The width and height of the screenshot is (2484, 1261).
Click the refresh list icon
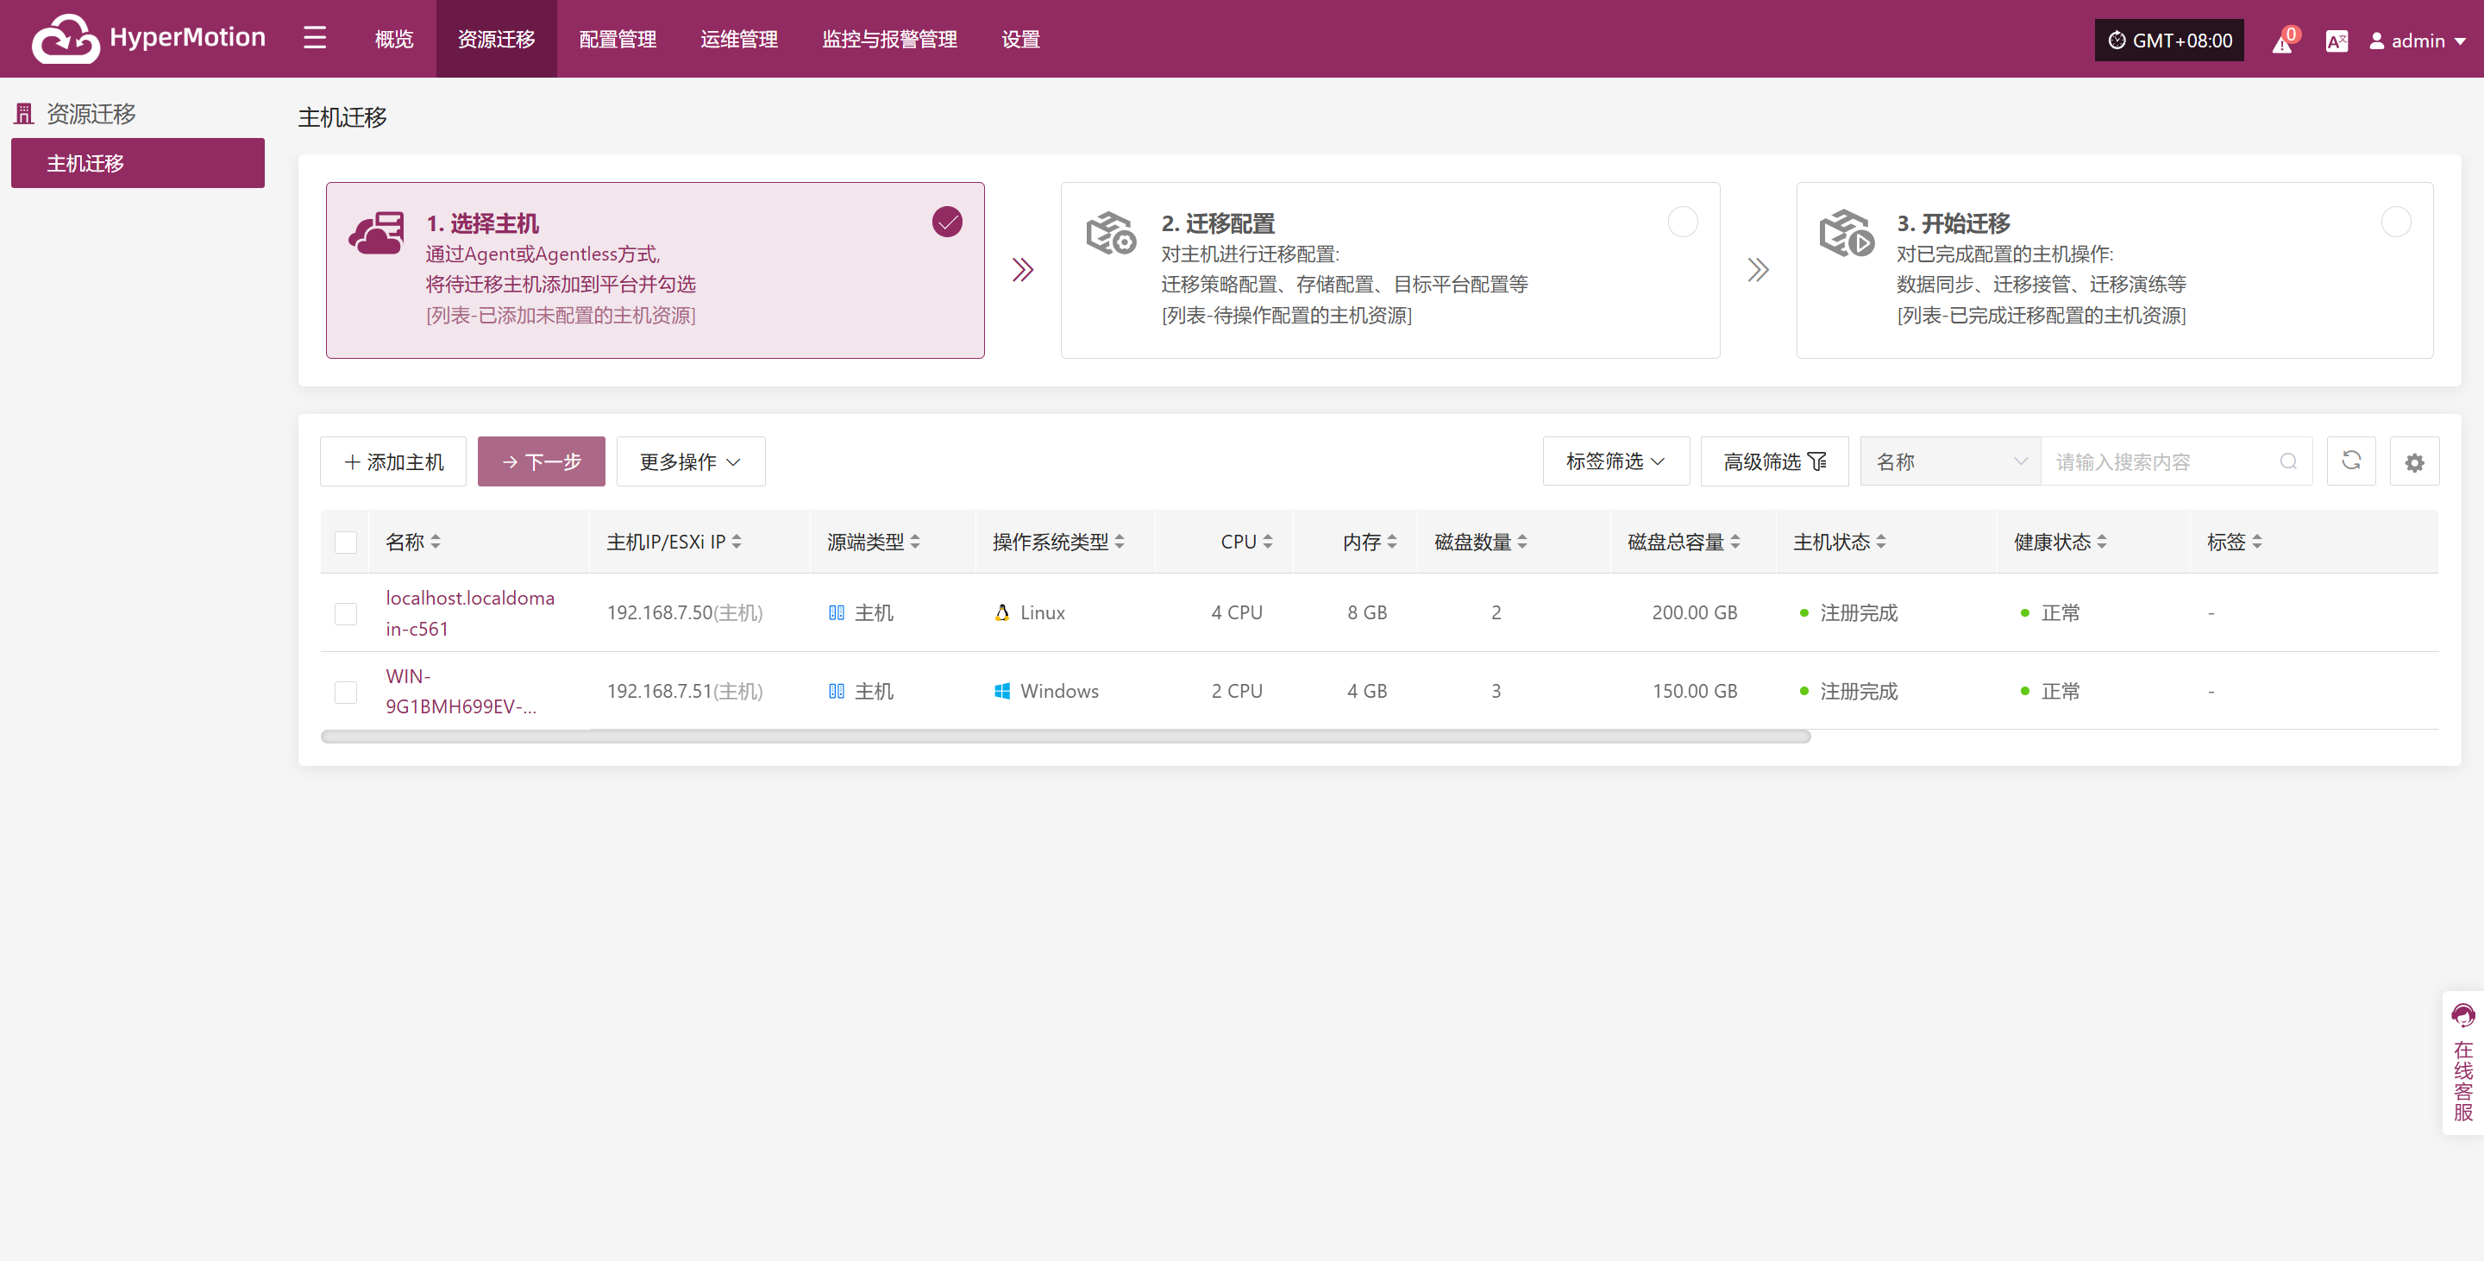[x=2351, y=461]
